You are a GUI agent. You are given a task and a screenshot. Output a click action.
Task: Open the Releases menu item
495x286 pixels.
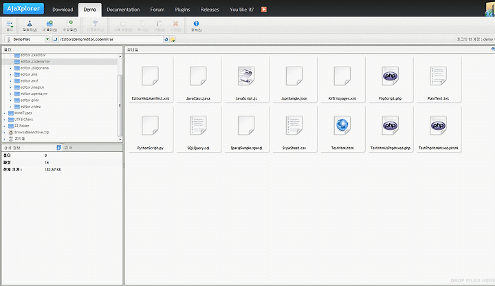pos(210,10)
